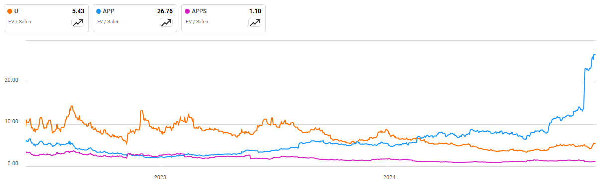Click the 10.00 y-axis label
This screenshot has width=601, height=183.
point(12,121)
